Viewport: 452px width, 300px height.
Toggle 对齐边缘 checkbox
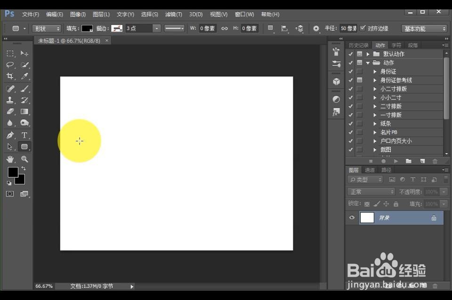pos(363,28)
